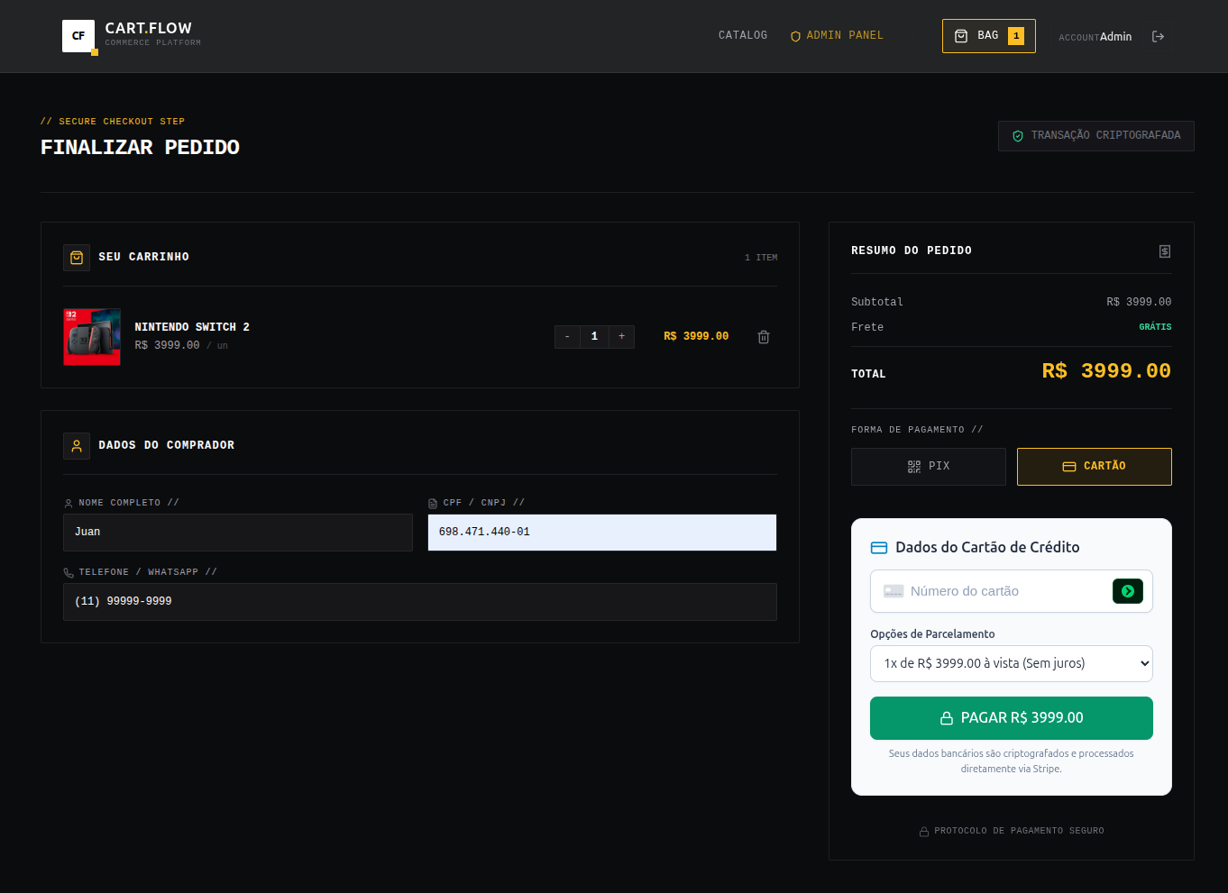The image size is (1228, 893).
Task: Select PIX payment method
Action: [x=929, y=467]
